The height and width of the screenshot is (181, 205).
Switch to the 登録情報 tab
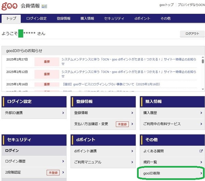(64, 19)
